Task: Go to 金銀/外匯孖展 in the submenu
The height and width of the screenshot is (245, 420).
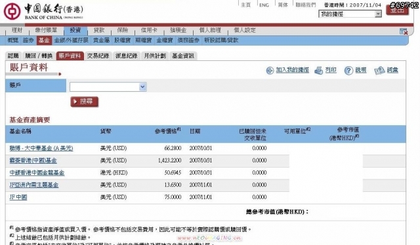Action: 72,40
